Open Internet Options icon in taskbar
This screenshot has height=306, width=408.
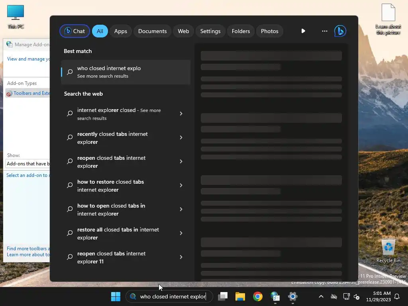(x=275, y=296)
